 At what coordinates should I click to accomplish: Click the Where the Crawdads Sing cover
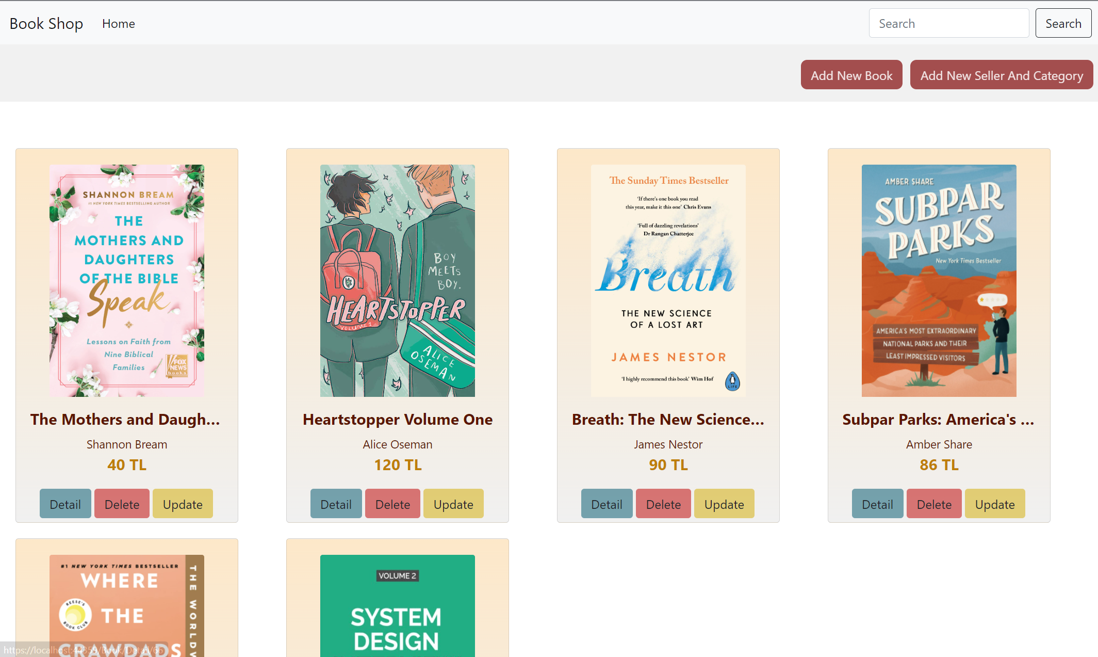coord(127,605)
